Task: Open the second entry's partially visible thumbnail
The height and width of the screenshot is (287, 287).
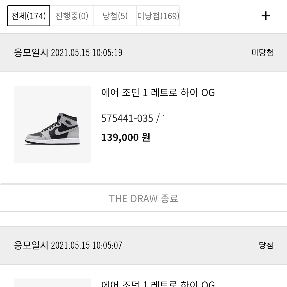Action: coord(52,283)
